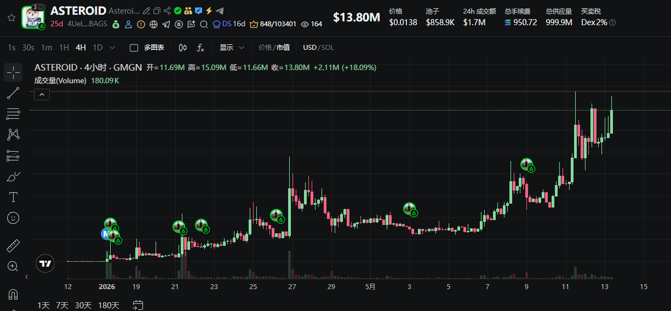The image size is (671, 311).
Task: Set chart range to 7天
Action: pos(62,305)
